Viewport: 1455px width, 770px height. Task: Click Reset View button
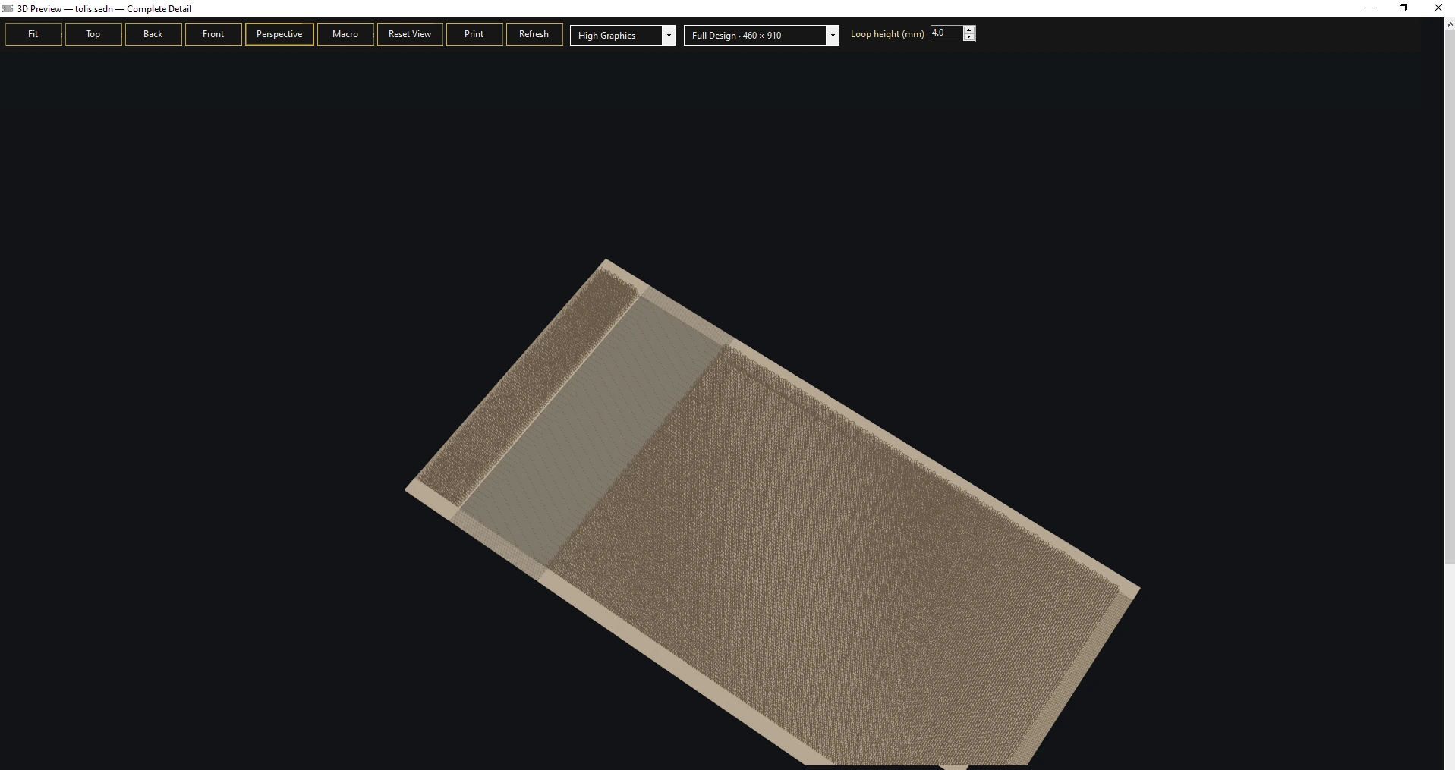pyautogui.click(x=410, y=34)
